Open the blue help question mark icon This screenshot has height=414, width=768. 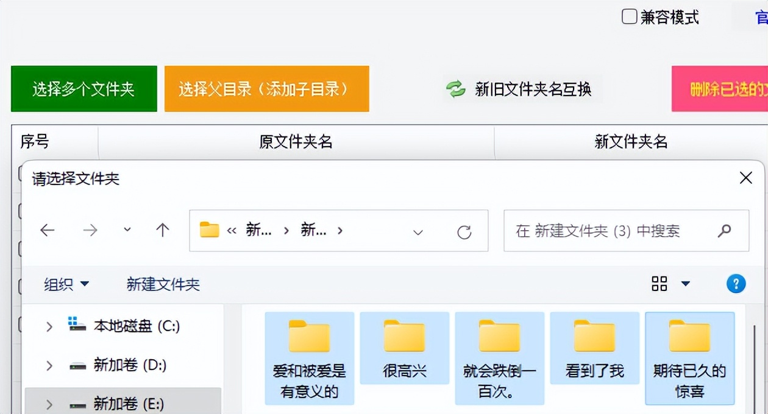[736, 284]
